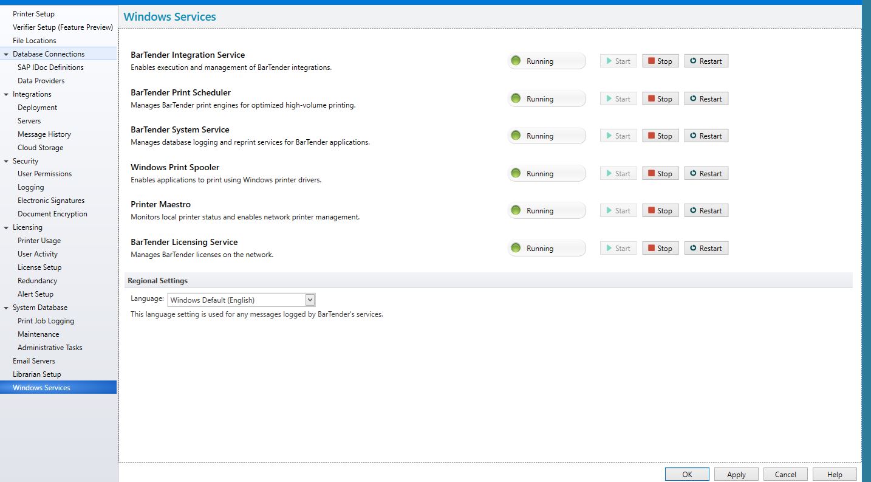Screen dimensions: 871x482
Task: Stop the Printer Maestro service
Action: click(x=660, y=210)
